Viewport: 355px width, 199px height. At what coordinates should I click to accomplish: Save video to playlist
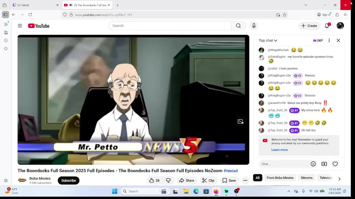point(229,180)
